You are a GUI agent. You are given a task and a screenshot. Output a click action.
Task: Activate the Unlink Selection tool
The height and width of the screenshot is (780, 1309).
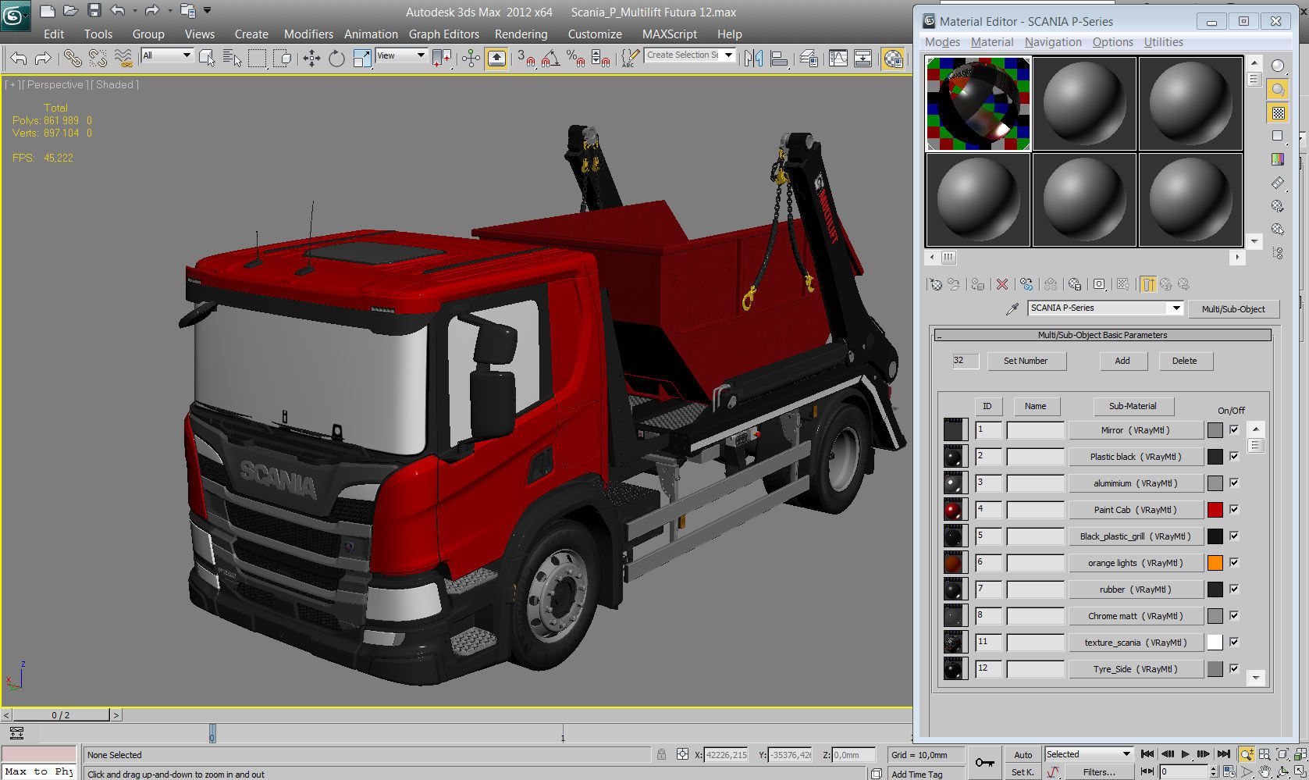point(98,58)
